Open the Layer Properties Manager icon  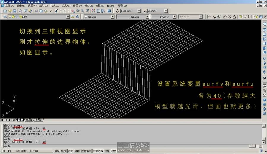(5, 17)
